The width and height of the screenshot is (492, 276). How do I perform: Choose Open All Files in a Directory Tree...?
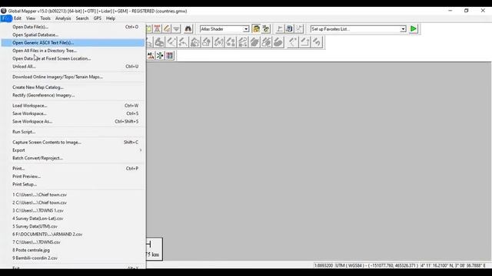click(73, 51)
